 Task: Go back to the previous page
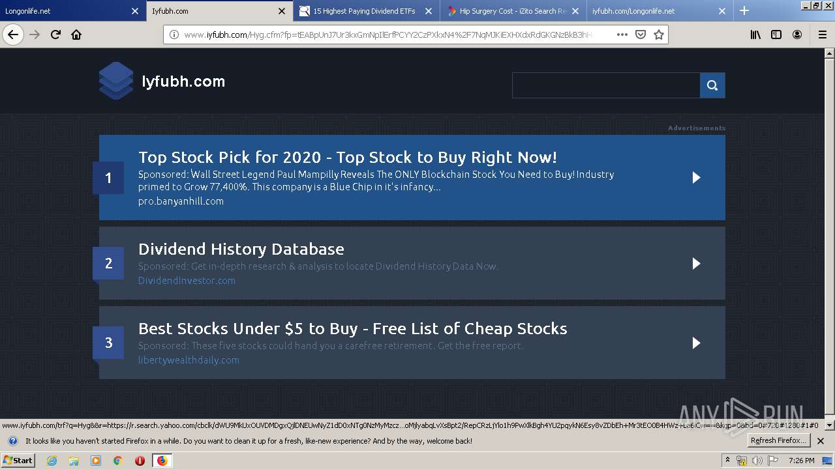pyautogui.click(x=13, y=35)
